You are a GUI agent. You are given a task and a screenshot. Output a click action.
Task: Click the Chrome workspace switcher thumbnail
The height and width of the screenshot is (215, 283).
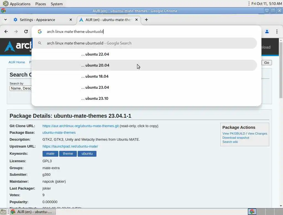pyautogui.click(x=252, y=212)
